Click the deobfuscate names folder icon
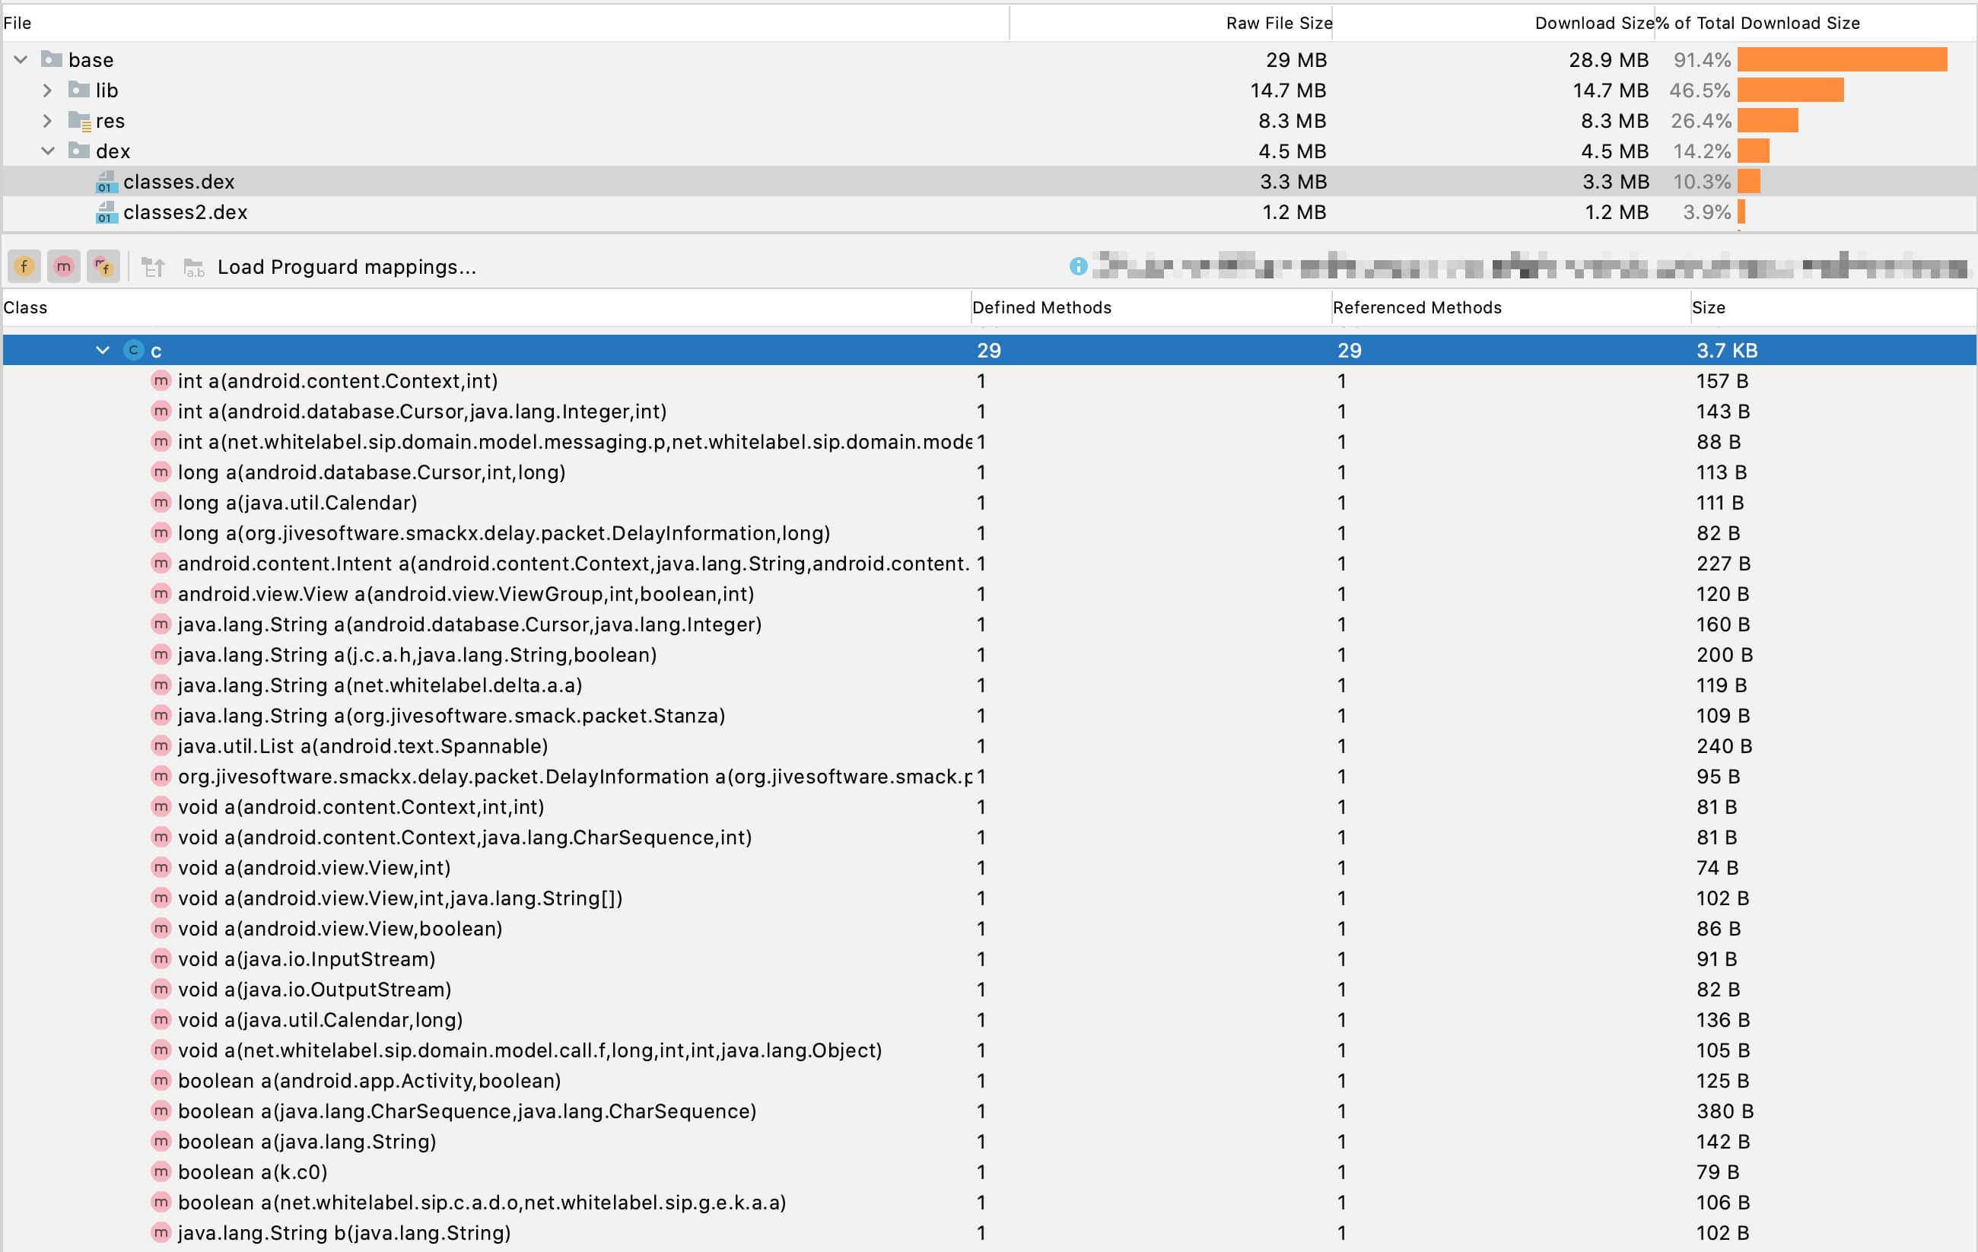1978x1252 pixels. pos(194,267)
